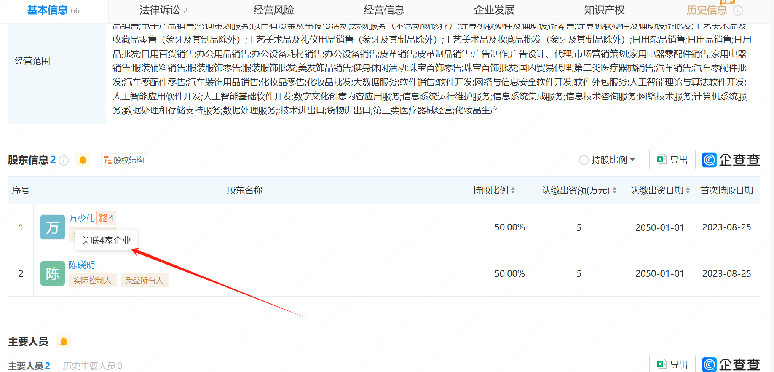This screenshot has width=774, height=372.
Task: Click bell alert icon beside 股东信息
Action: [x=83, y=160]
